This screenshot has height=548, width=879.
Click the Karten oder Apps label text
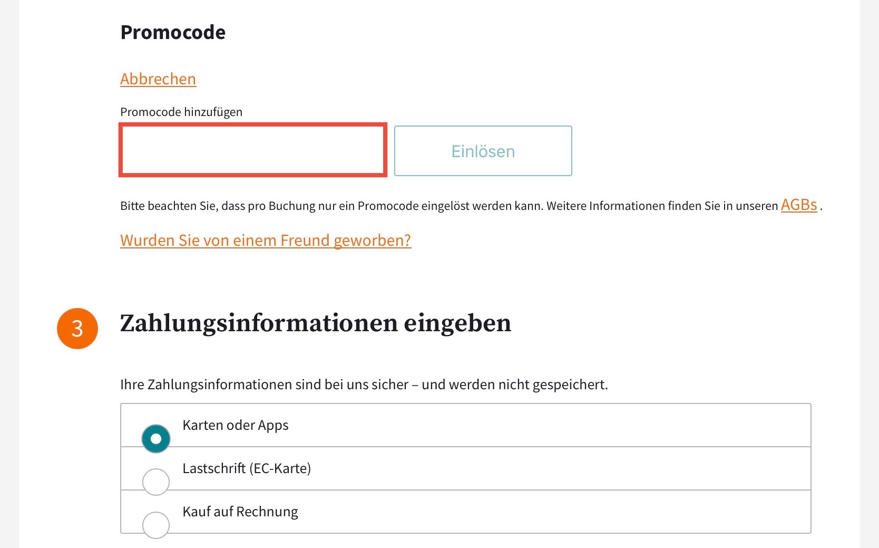tap(236, 425)
